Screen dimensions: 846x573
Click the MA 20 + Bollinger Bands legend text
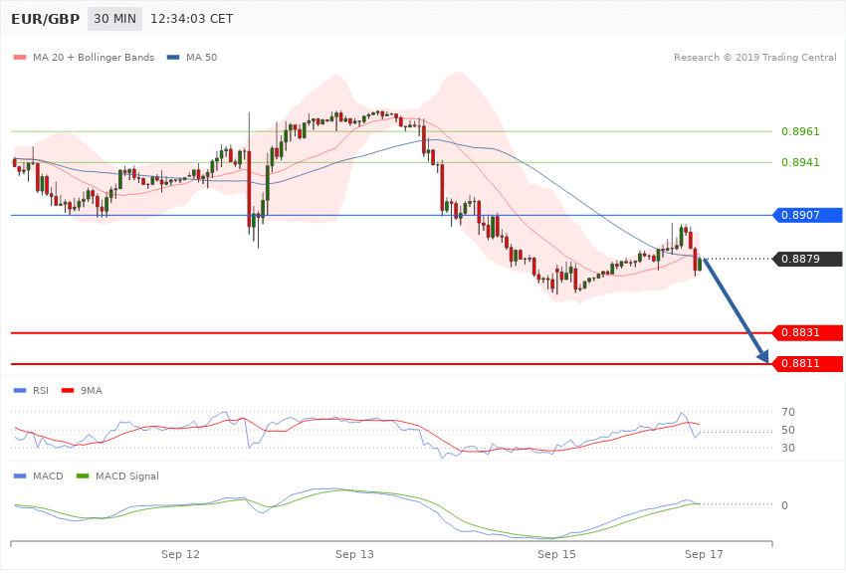point(94,57)
